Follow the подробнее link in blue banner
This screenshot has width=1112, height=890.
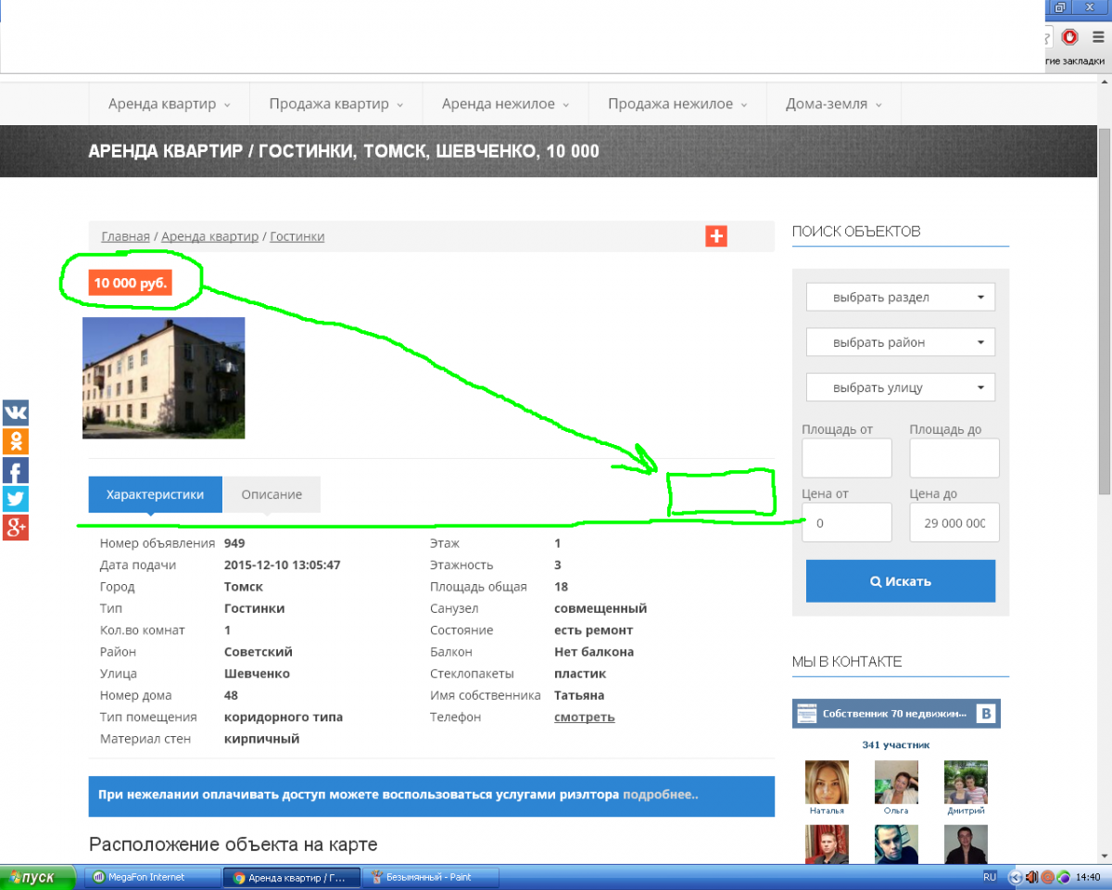(x=660, y=795)
